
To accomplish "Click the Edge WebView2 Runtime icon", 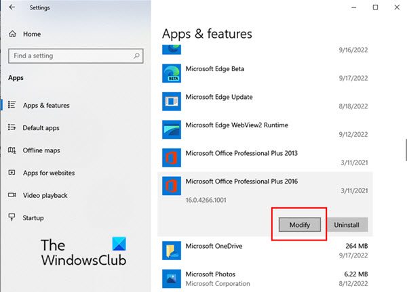I will pyautogui.click(x=172, y=129).
